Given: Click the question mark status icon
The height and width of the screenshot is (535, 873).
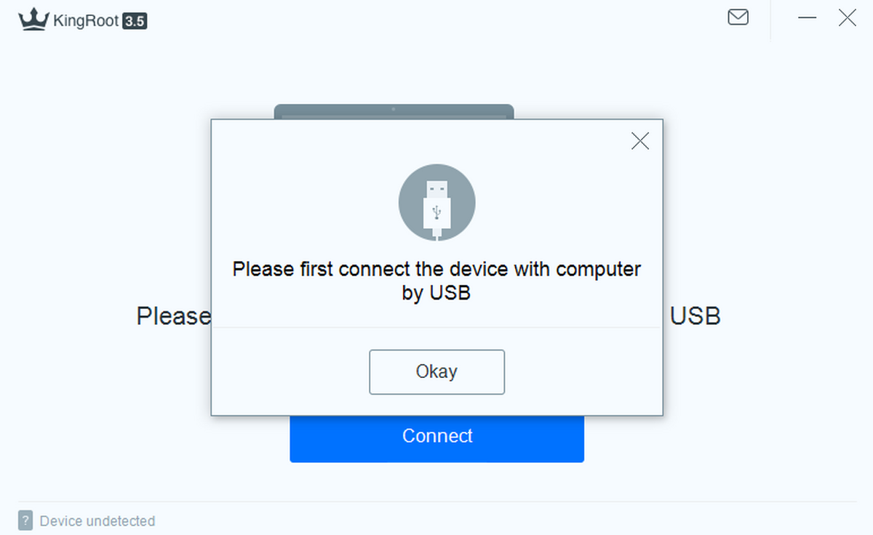Looking at the screenshot, I should (x=25, y=520).
